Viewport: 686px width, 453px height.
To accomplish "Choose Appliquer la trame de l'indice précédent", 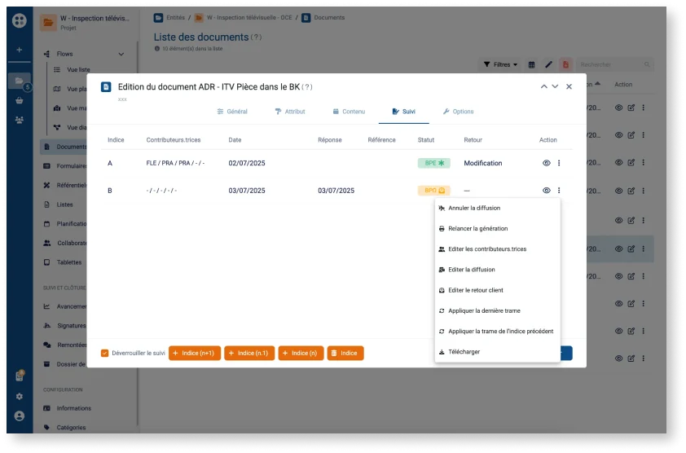I will tap(498, 332).
